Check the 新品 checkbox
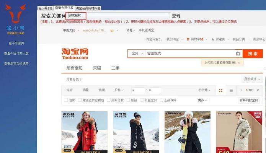 tap(128, 100)
